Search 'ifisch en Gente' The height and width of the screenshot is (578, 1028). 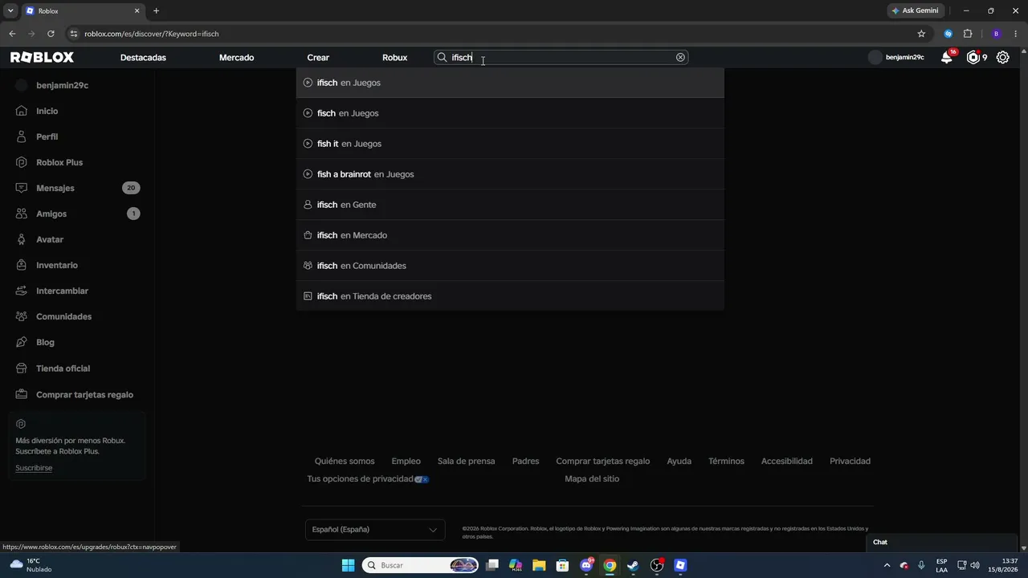click(510, 205)
